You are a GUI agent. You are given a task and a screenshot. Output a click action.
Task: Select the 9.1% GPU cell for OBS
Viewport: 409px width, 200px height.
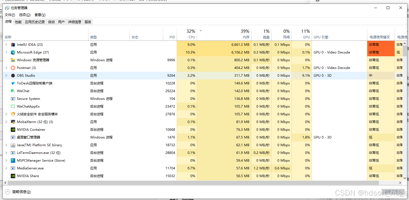302,75
